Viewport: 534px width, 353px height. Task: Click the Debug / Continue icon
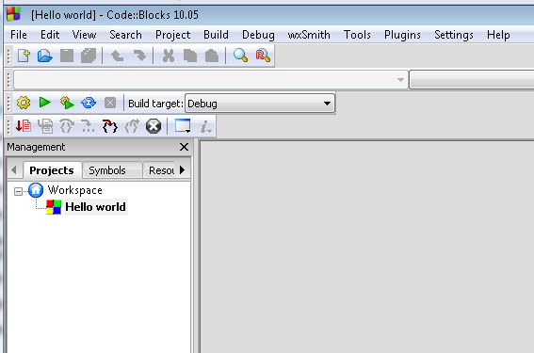click(24, 126)
